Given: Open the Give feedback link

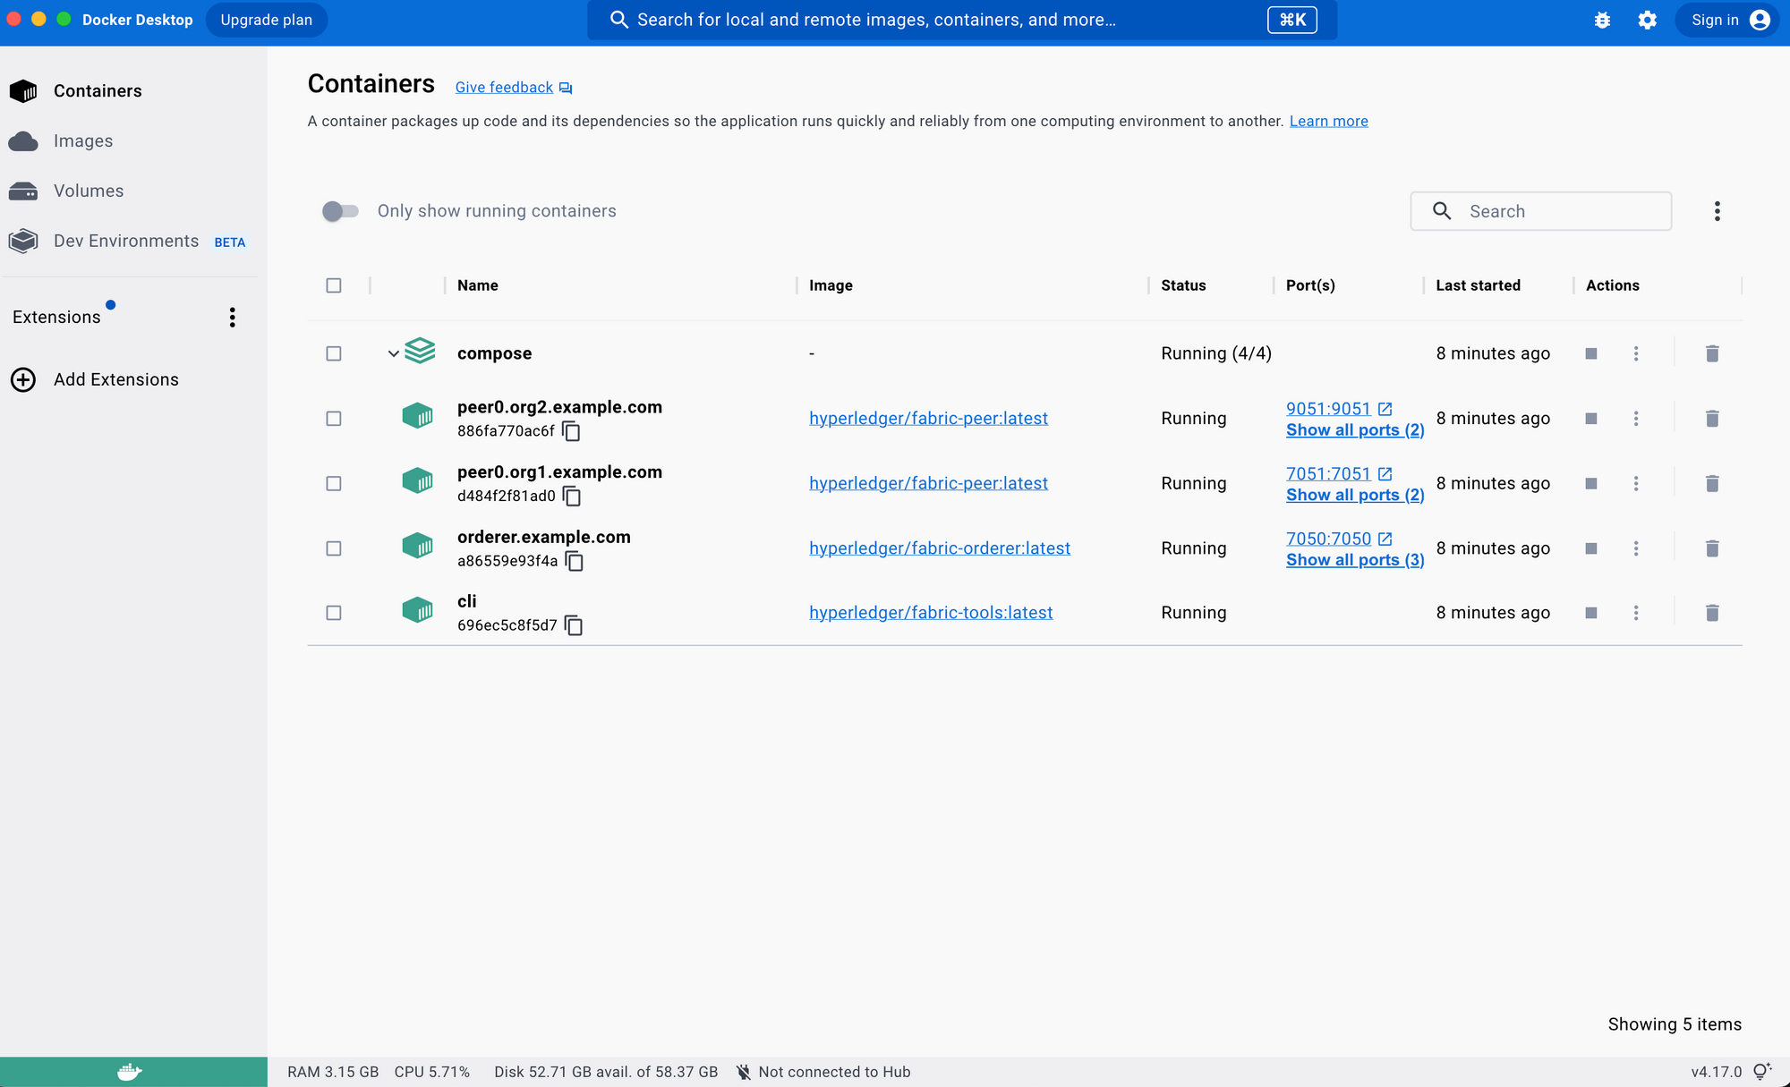Looking at the screenshot, I should (x=504, y=88).
